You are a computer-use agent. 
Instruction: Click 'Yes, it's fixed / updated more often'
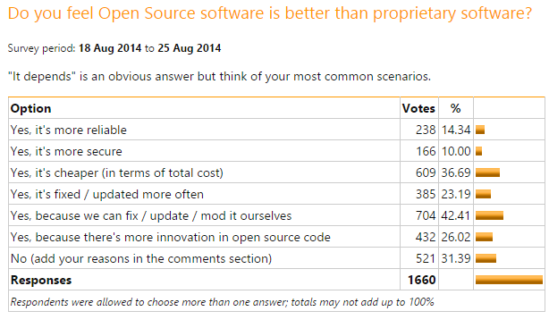click(x=106, y=194)
